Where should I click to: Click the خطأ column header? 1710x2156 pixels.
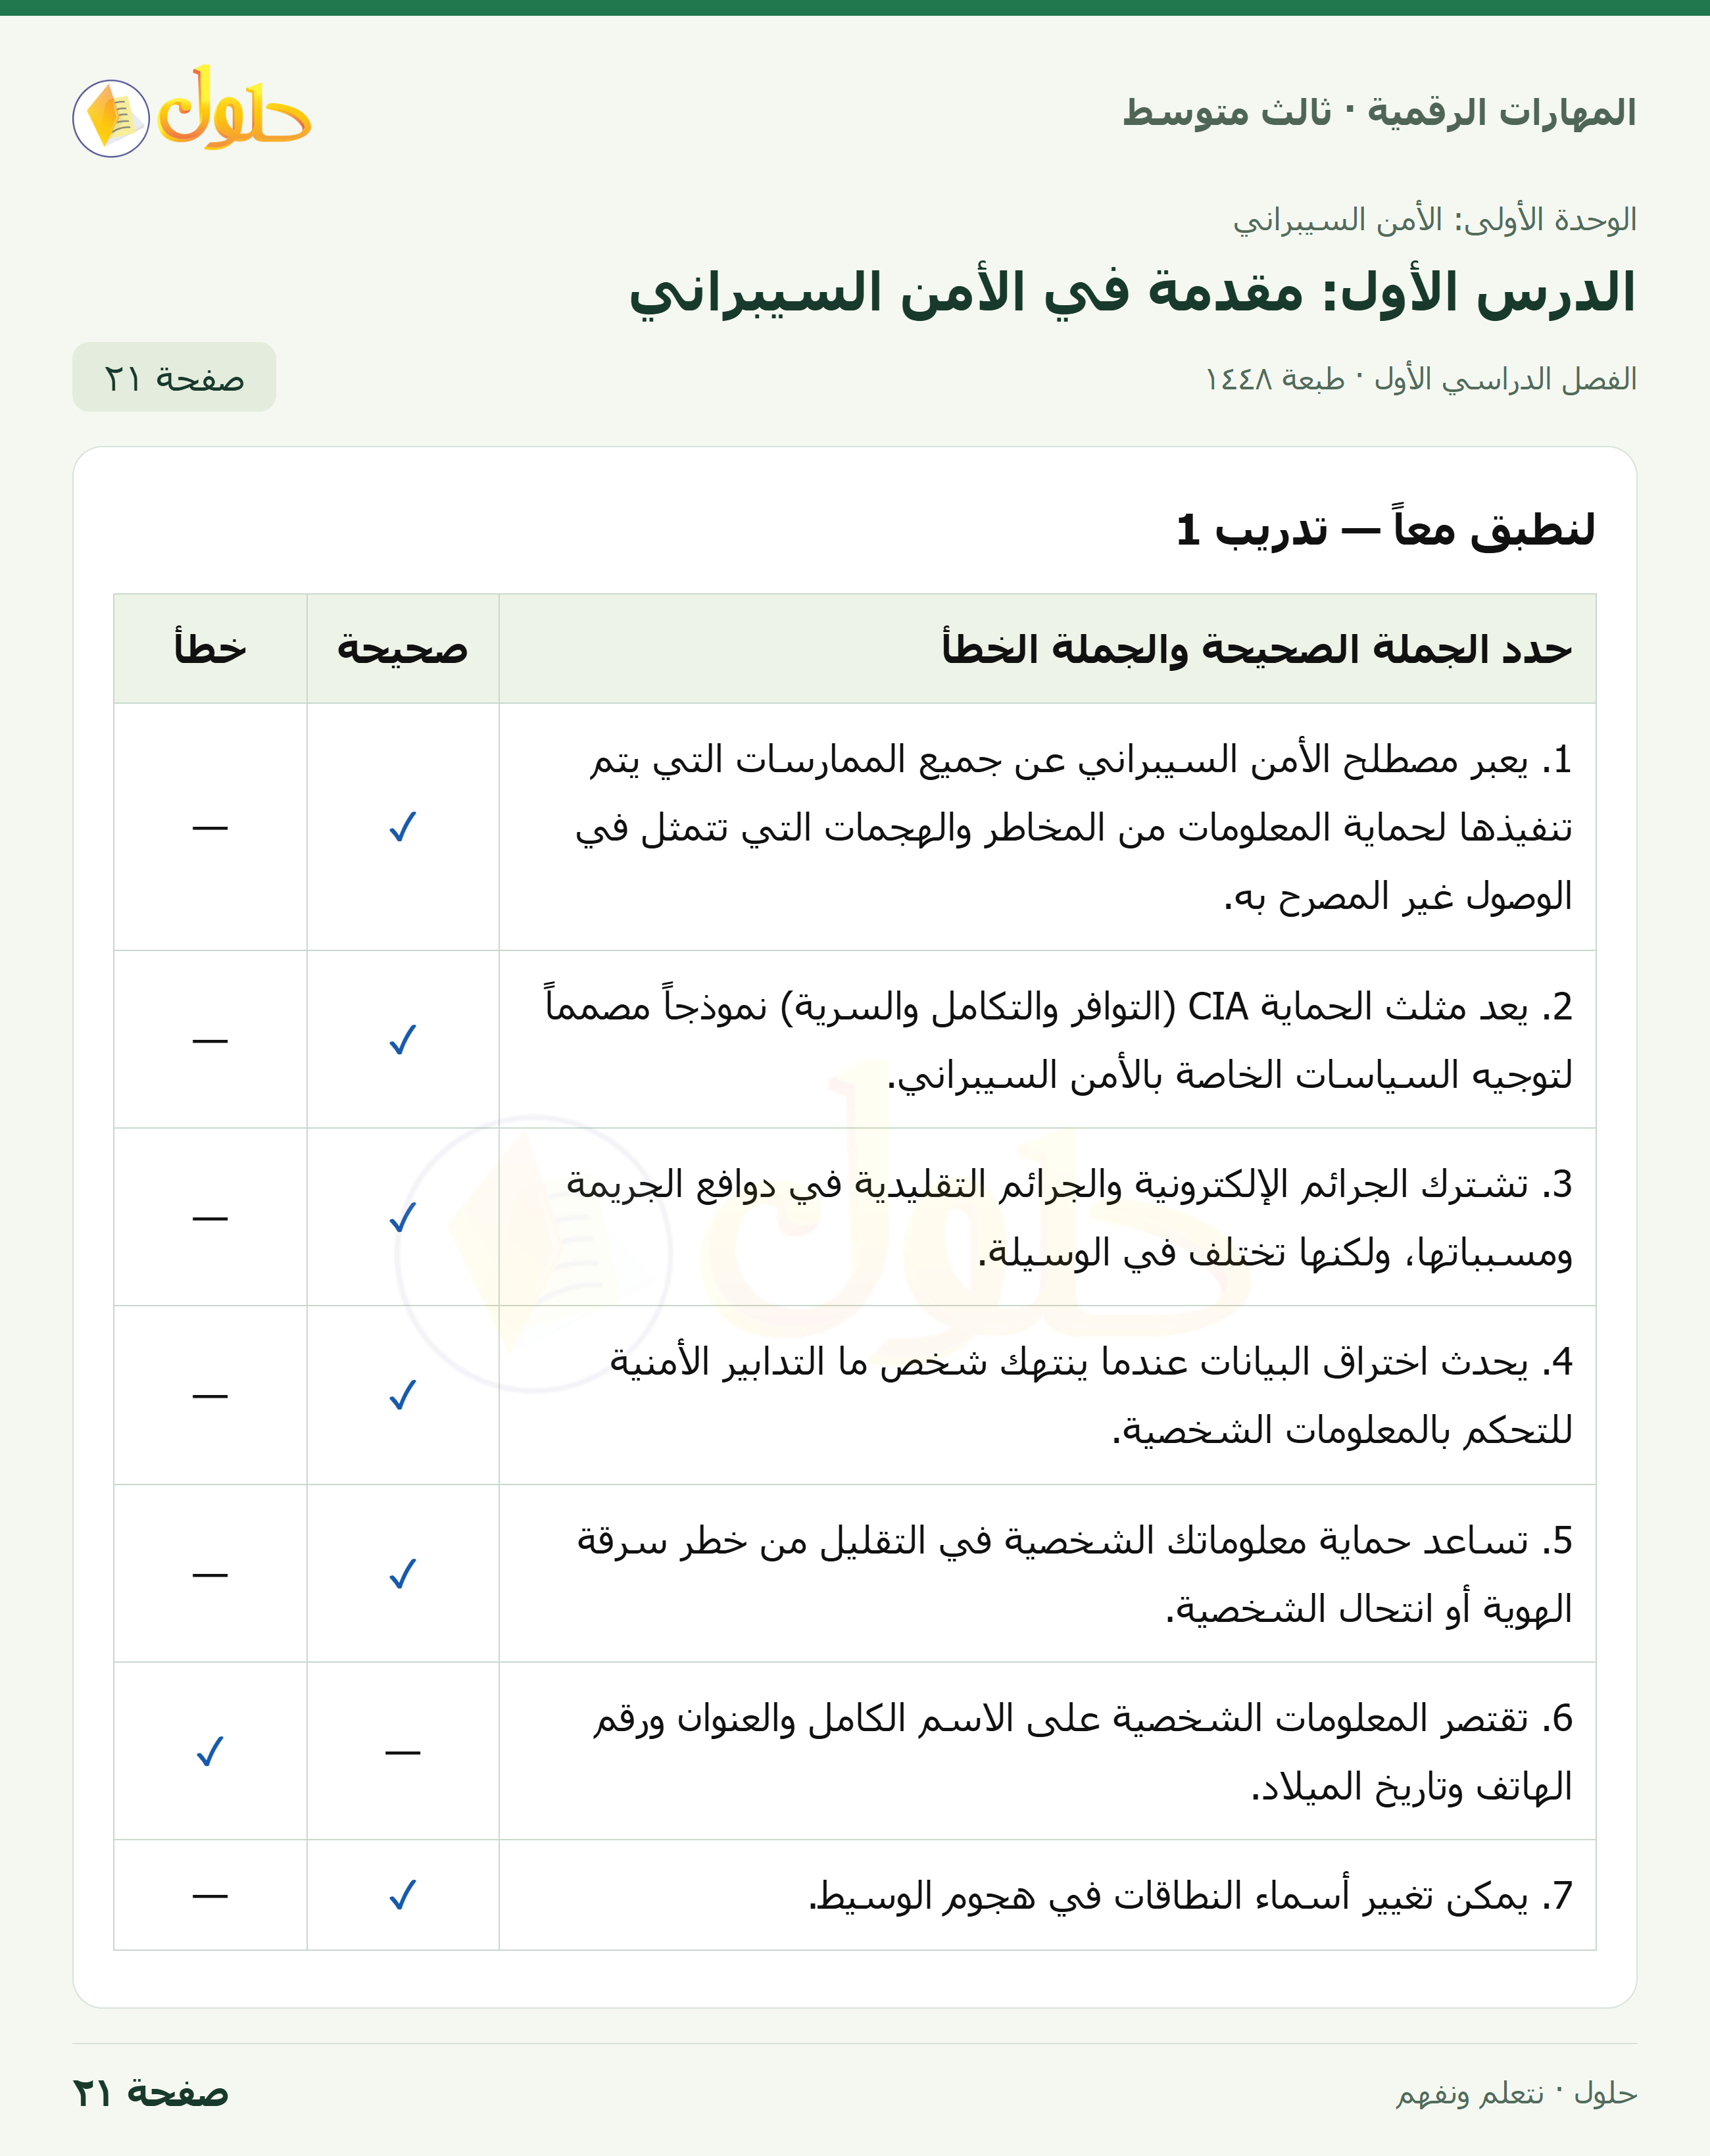click(x=210, y=649)
